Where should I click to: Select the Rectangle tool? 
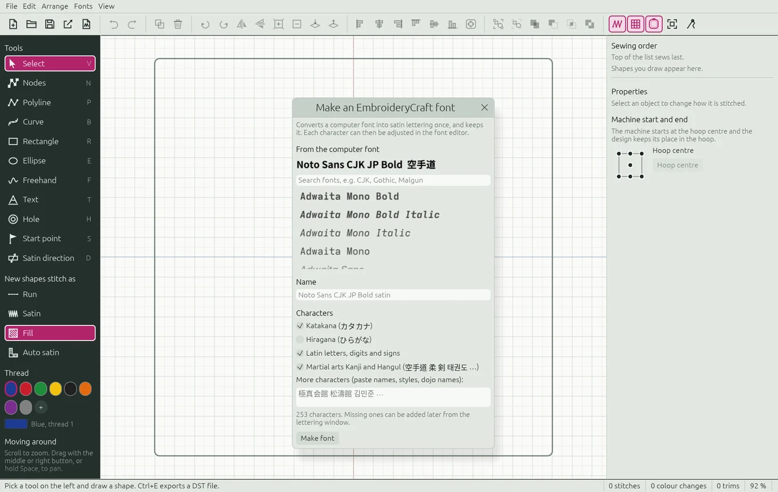pos(50,141)
